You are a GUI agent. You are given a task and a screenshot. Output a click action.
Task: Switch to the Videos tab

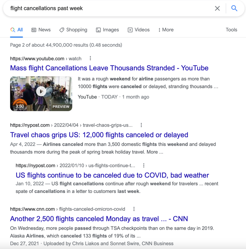139,30
